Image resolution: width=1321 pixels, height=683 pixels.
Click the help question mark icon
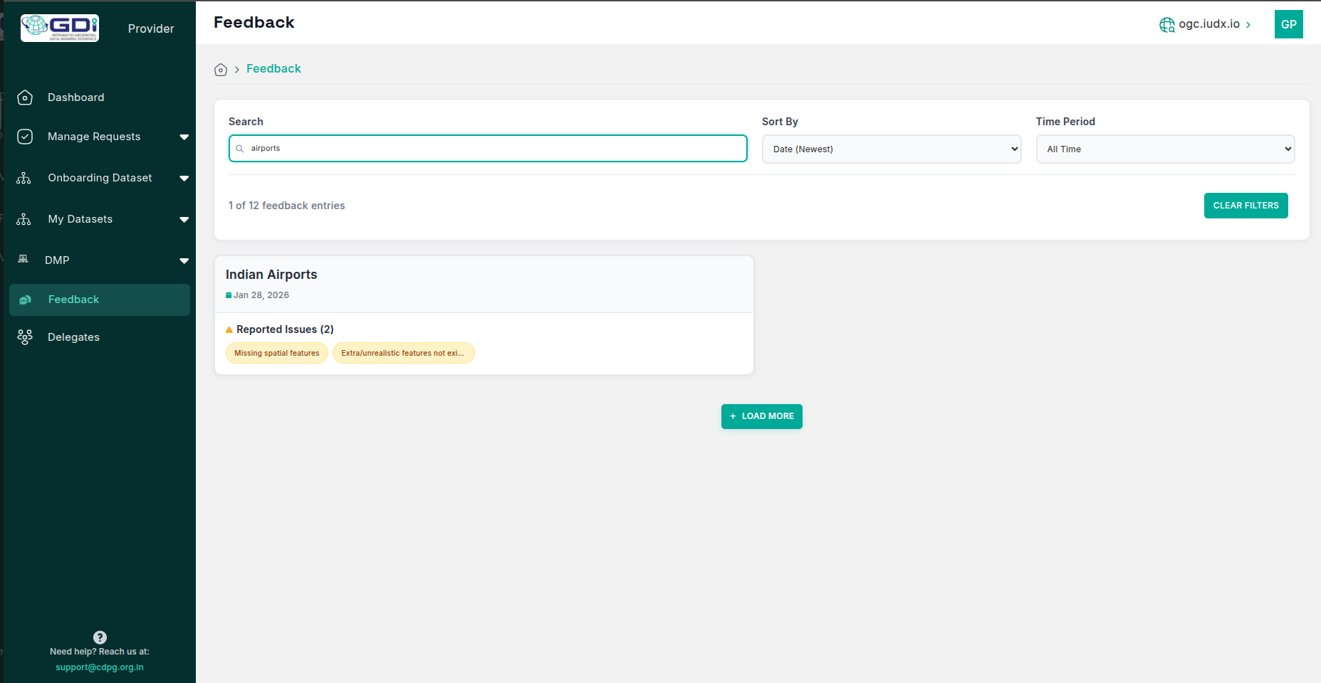click(100, 637)
